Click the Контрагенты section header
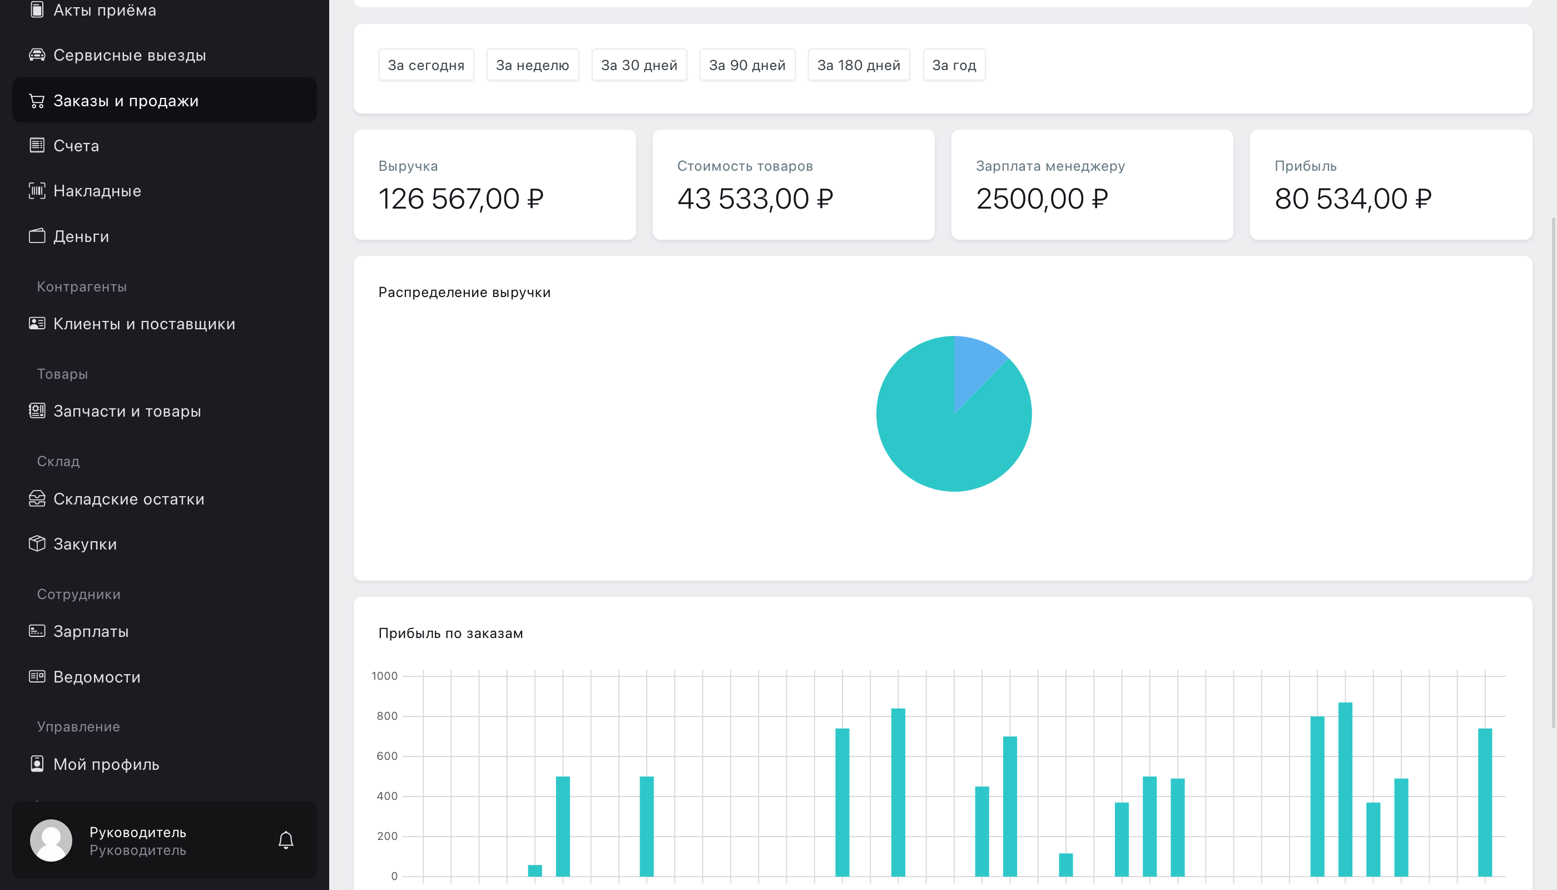Screen dimensions: 1557x890 (x=82, y=286)
